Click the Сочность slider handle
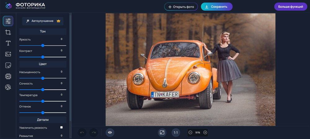Viewport: 310px width, 139px height. click(43, 90)
